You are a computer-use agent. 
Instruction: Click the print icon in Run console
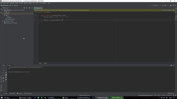[x=6, y=77]
